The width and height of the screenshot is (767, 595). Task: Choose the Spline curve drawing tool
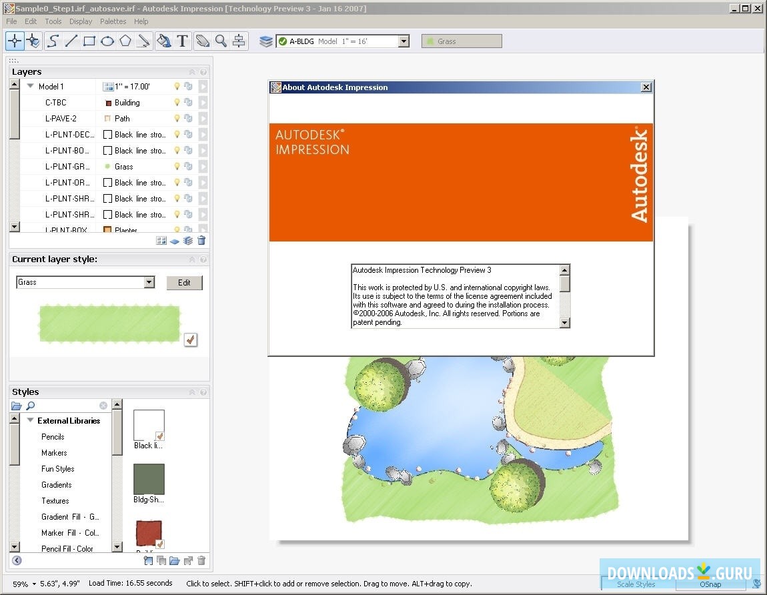(53, 41)
